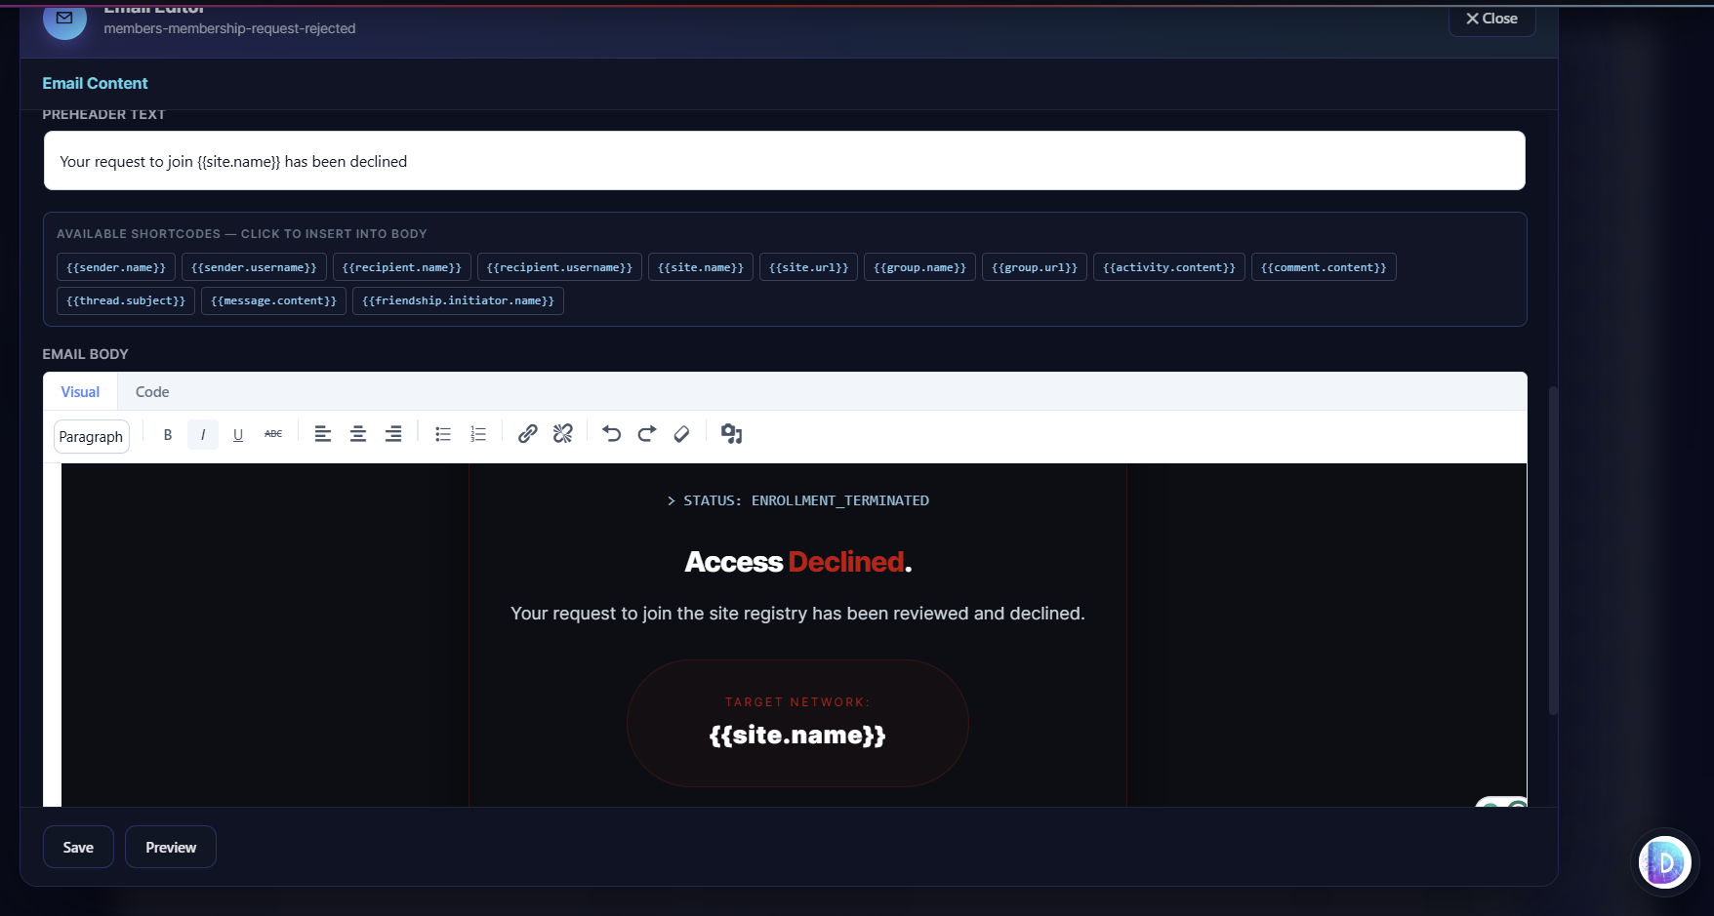Viewport: 1714px width, 916px height.
Task: Open the round D assistant widget
Action: pyautogui.click(x=1664, y=862)
